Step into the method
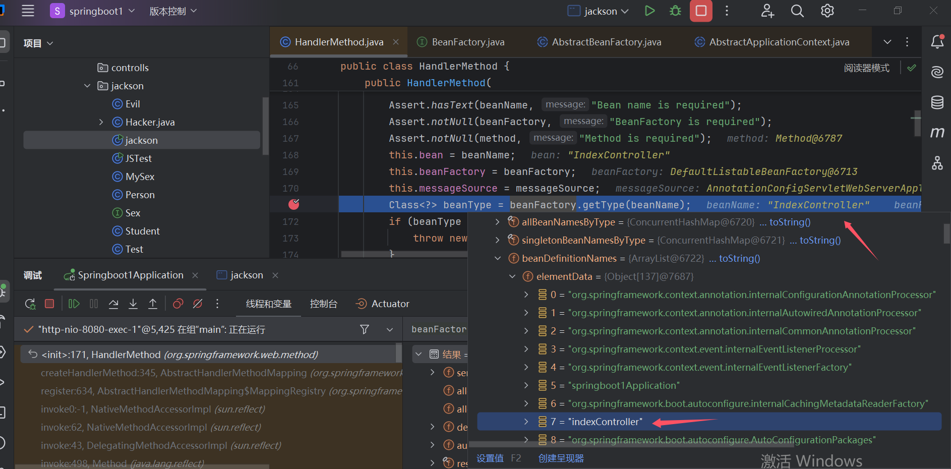The width and height of the screenshot is (951, 469). point(133,304)
